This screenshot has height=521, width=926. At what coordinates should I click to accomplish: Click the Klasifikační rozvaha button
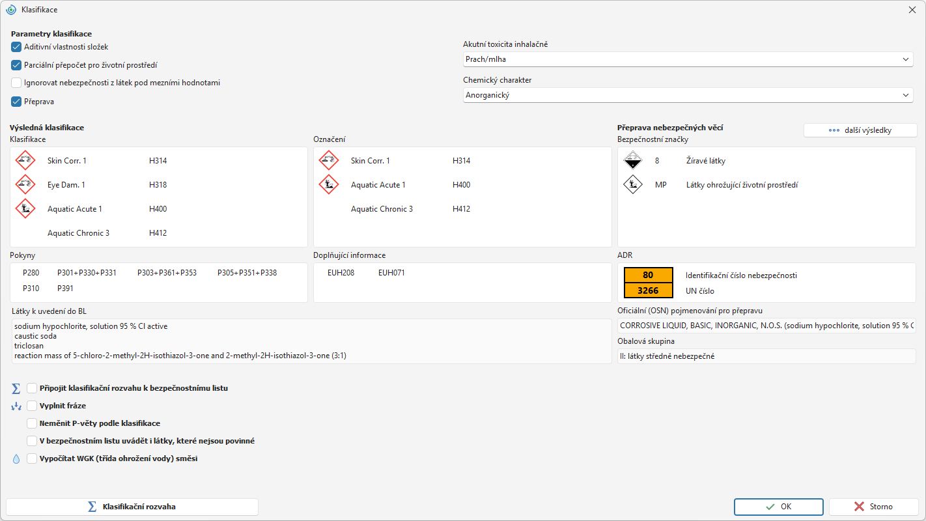pyautogui.click(x=132, y=507)
